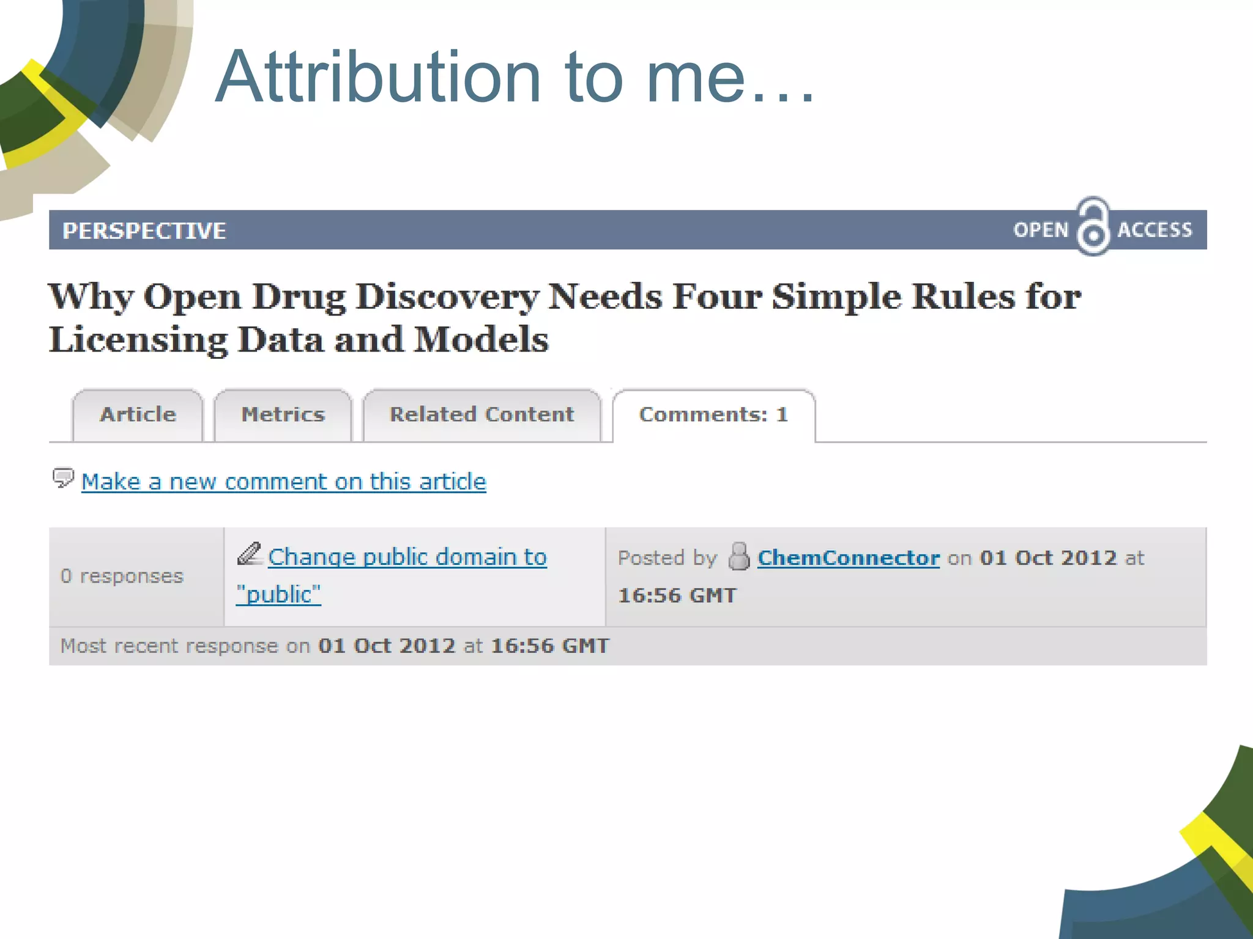Open the Article tab
This screenshot has height=939, width=1253.
(x=138, y=415)
